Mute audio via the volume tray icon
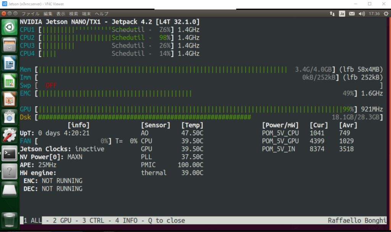 click(361, 14)
